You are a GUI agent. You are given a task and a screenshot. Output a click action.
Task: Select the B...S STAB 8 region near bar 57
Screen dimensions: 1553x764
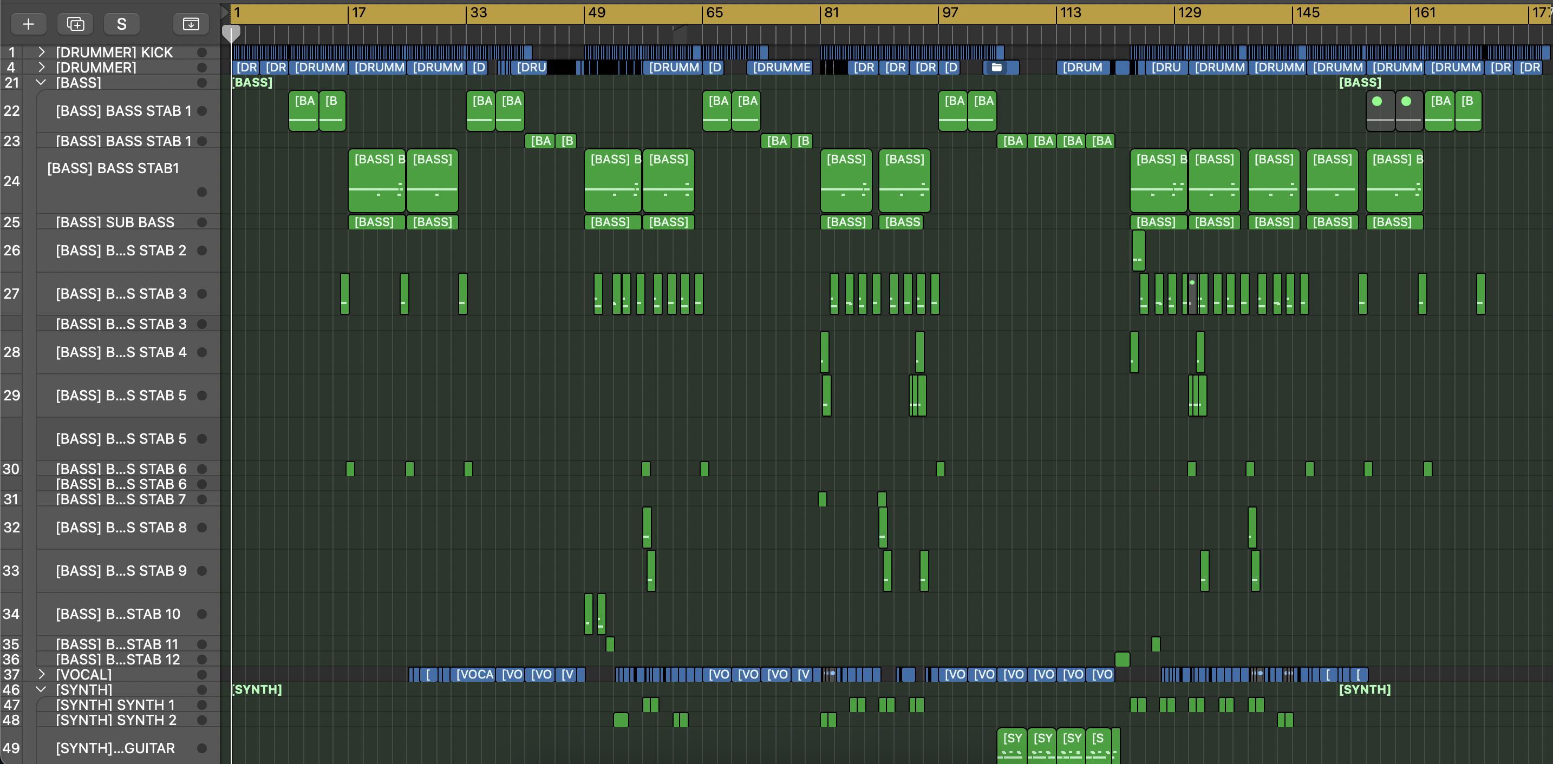pos(647,527)
